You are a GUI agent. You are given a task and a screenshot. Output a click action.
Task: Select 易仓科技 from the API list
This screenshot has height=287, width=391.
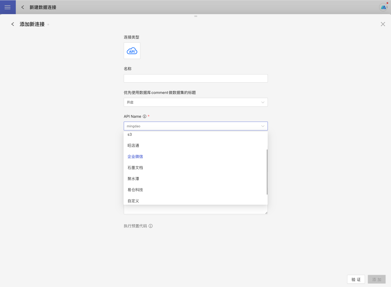click(135, 190)
